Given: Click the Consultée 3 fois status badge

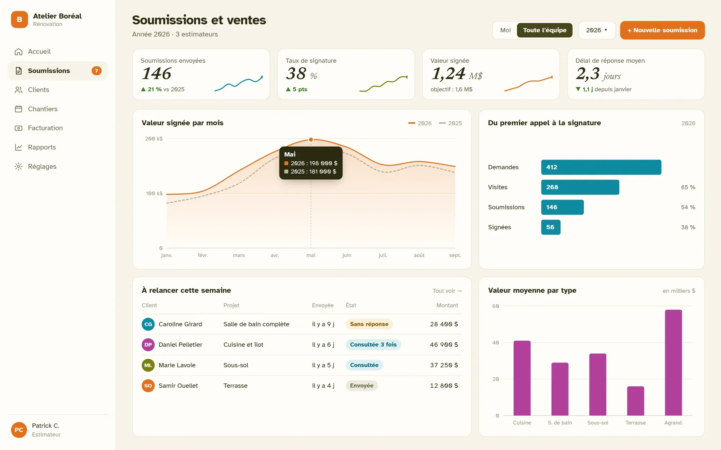Looking at the screenshot, I should (373, 345).
